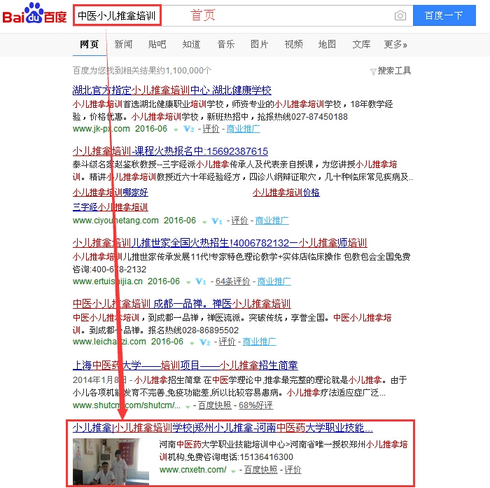Select the 网页 tab
490x488 pixels.
90,44
